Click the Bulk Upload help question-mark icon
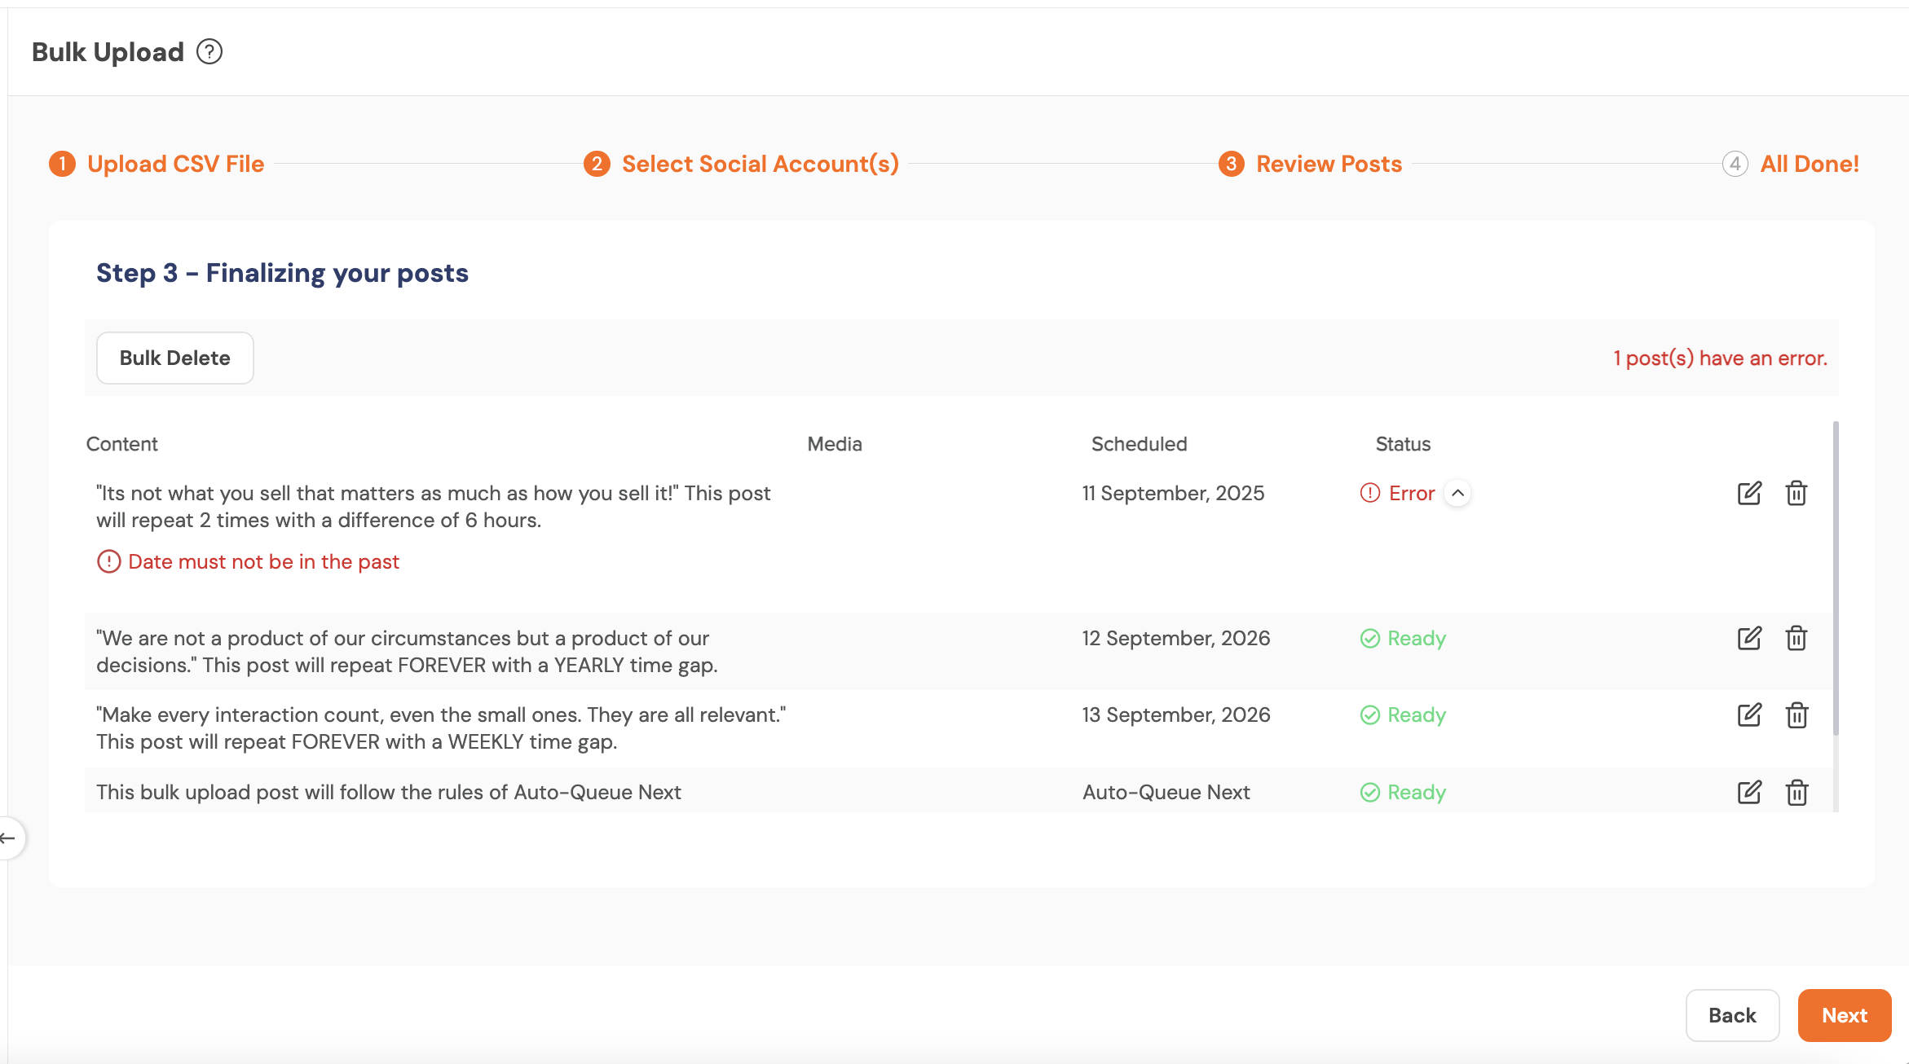Screen dimensions: 1909x1064 (x=209, y=52)
